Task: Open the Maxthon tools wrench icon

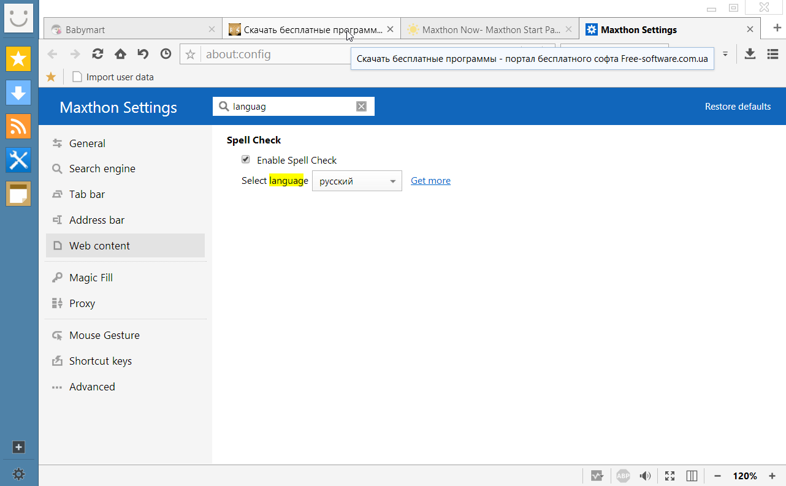Action: pyautogui.click(x=19, y=160)
